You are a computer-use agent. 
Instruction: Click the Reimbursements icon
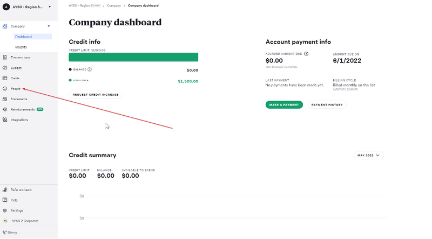[x=5, y=109]
